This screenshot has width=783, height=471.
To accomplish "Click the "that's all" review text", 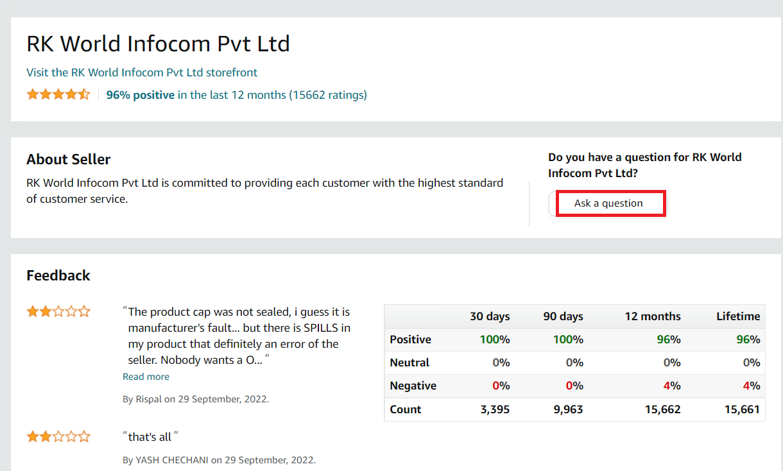I will click(150, 437).
